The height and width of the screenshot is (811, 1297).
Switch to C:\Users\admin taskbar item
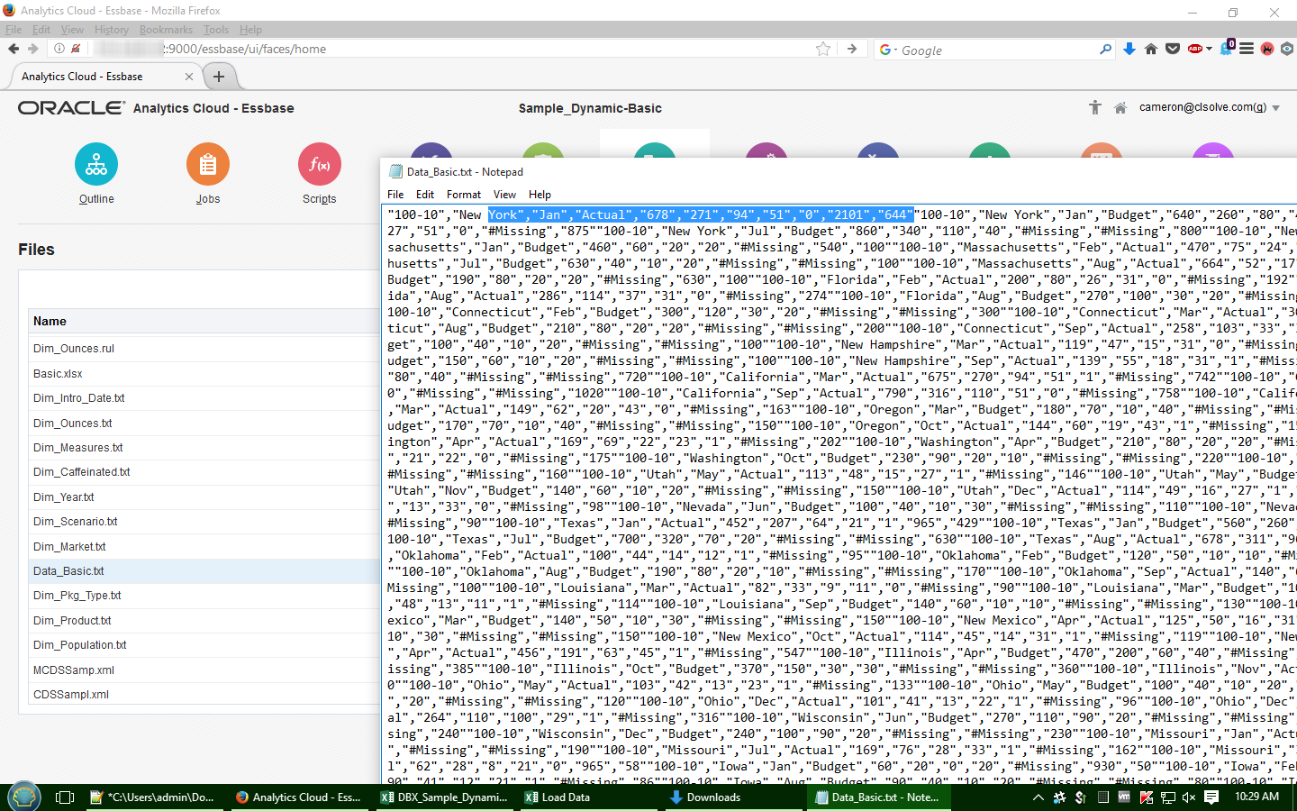click(x=155, y=797)
